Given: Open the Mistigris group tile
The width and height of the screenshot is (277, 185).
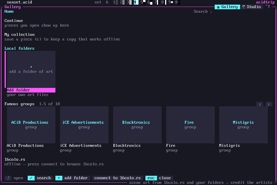Looking at the screenshot, I should [244, 125].
